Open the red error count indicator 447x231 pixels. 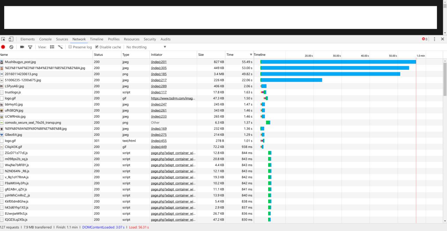coord(425,39)
